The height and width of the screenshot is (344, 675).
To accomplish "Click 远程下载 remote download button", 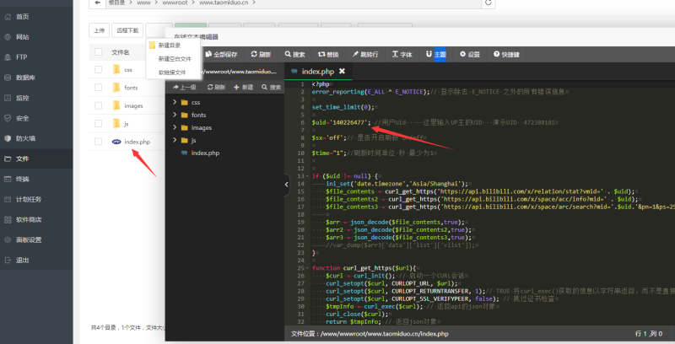I will point(127,30).
